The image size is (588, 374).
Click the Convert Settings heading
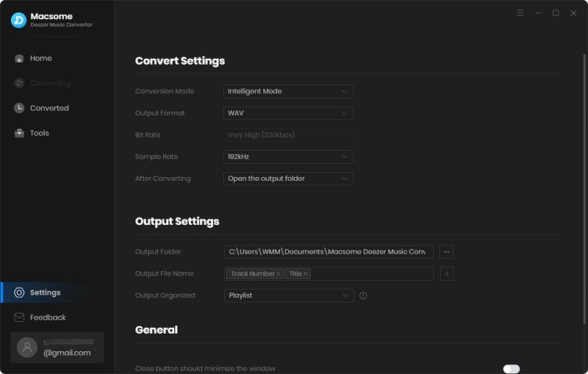pos(180,61)
